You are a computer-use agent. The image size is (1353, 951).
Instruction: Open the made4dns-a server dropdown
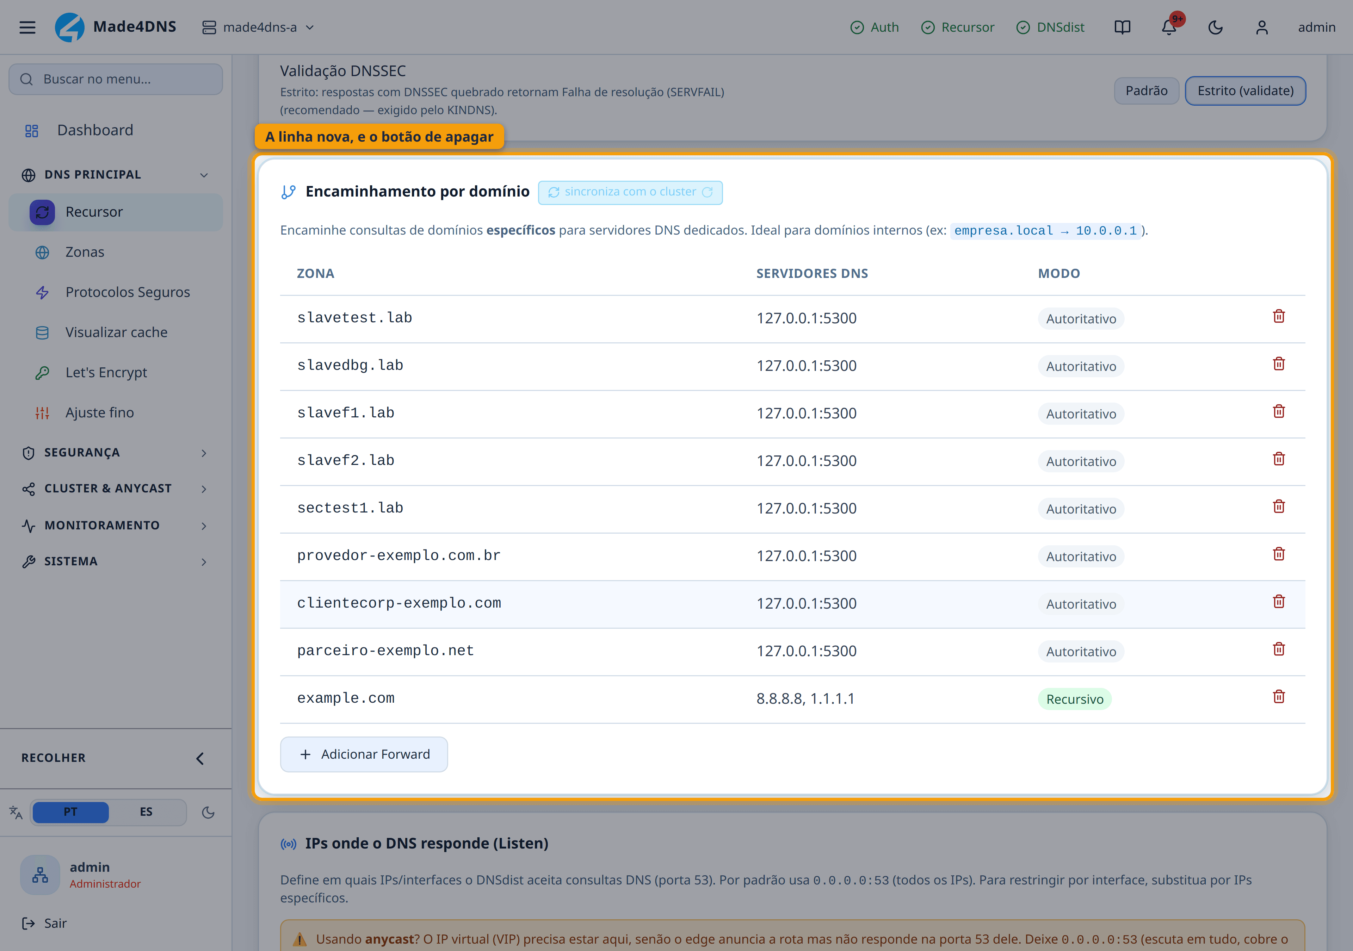pos(258,27)
